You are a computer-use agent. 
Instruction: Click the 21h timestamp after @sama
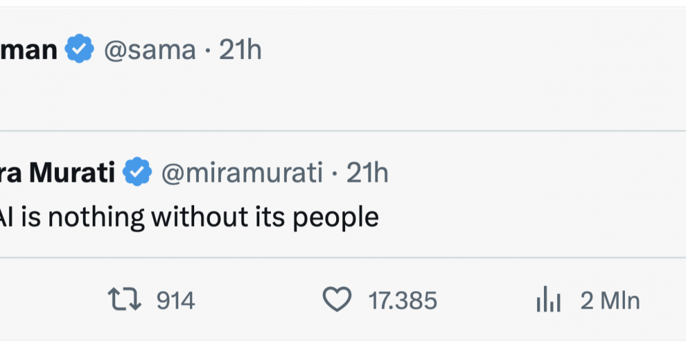(x=240, y=50)
